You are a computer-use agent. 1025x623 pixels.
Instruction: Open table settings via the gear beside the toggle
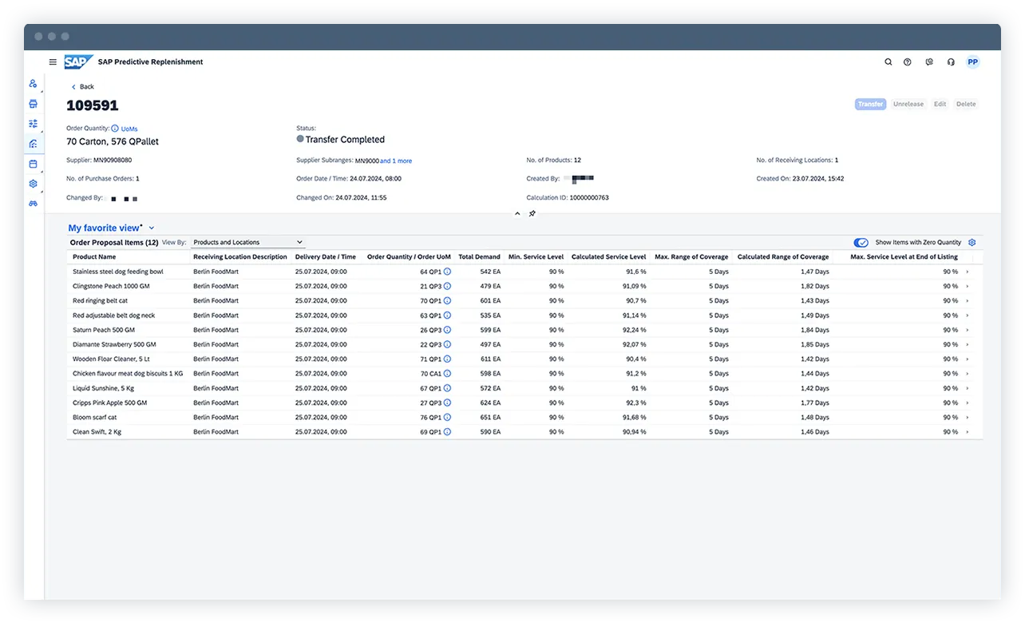[x=972, y=242]
